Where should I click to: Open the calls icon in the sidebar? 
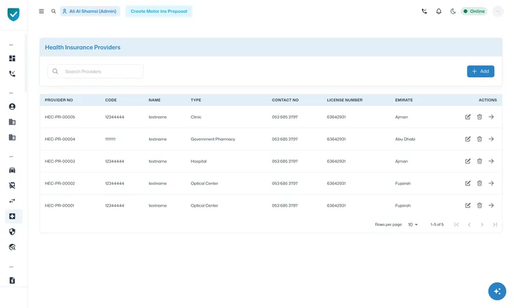point(12,74)
